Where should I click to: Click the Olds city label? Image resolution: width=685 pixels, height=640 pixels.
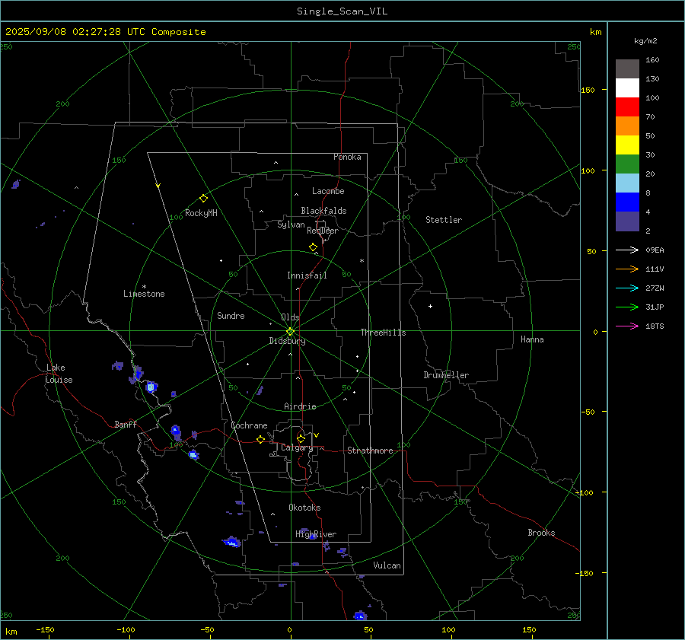(290, 317)
